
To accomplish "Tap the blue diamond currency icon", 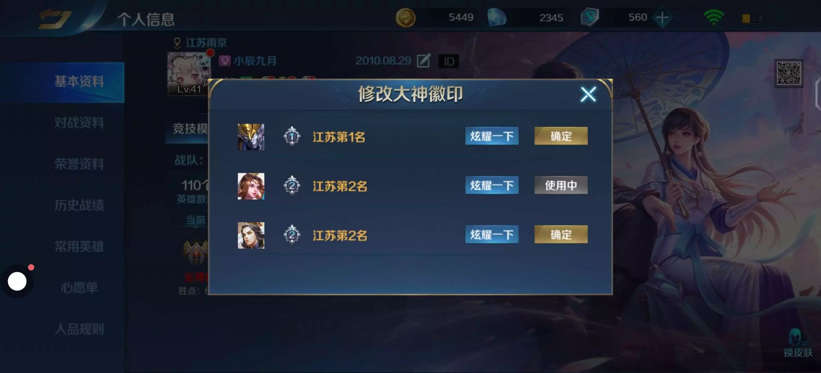I will [x=497, y=18].
